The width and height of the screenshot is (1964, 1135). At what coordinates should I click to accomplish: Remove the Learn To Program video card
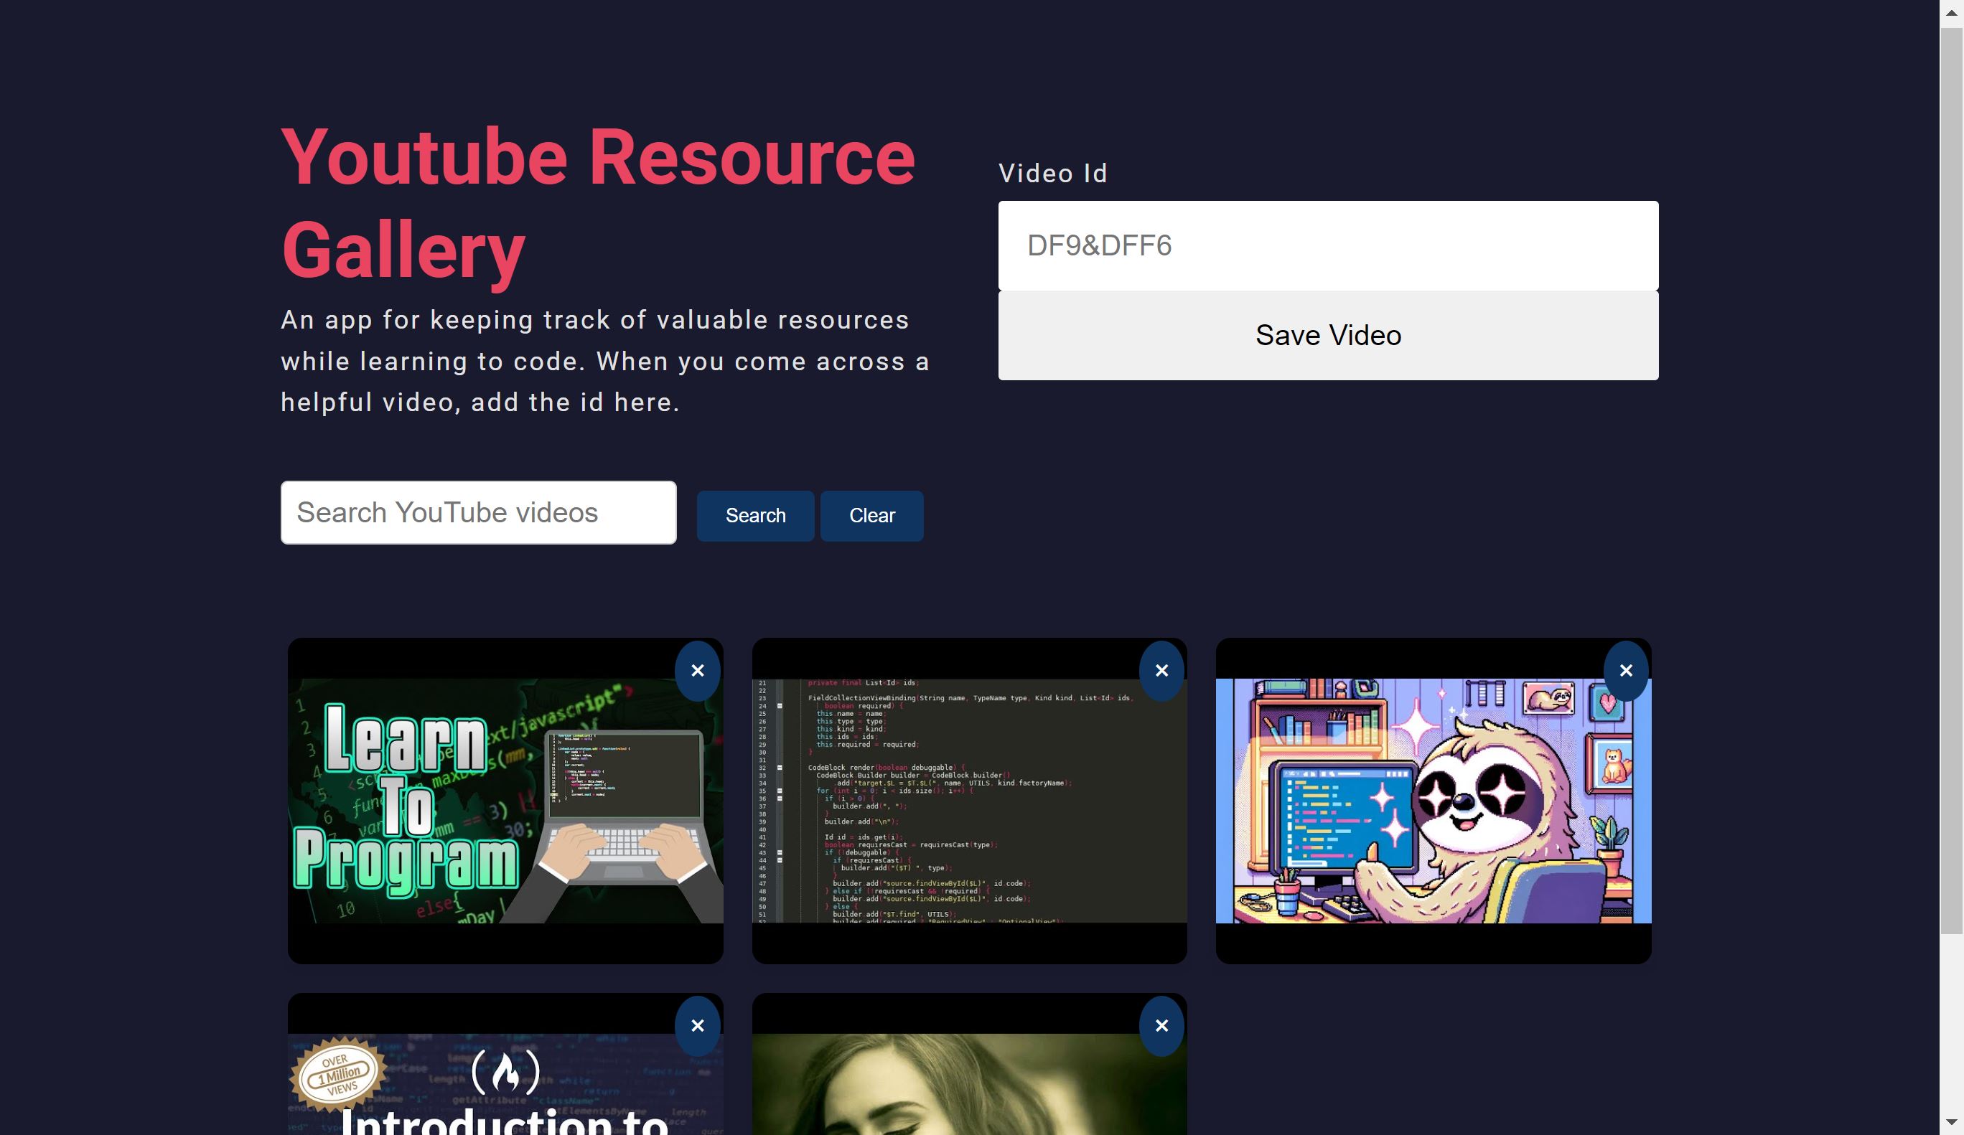click(x=697, y=671)
